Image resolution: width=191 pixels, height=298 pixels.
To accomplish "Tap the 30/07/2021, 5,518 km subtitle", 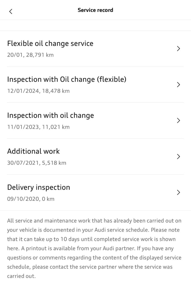I will coord(37,163).
